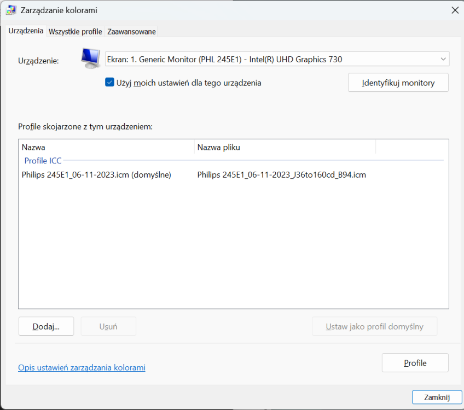Screen dimensions: 464x410
Task: Open 'Opis ustawień zarządzania kolorami' link
Action: point(82,367)
